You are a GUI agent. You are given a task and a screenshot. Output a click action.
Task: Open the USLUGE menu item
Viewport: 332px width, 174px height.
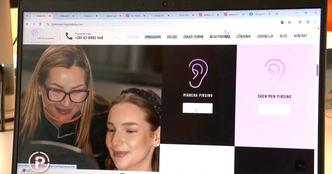click(172, 37)
